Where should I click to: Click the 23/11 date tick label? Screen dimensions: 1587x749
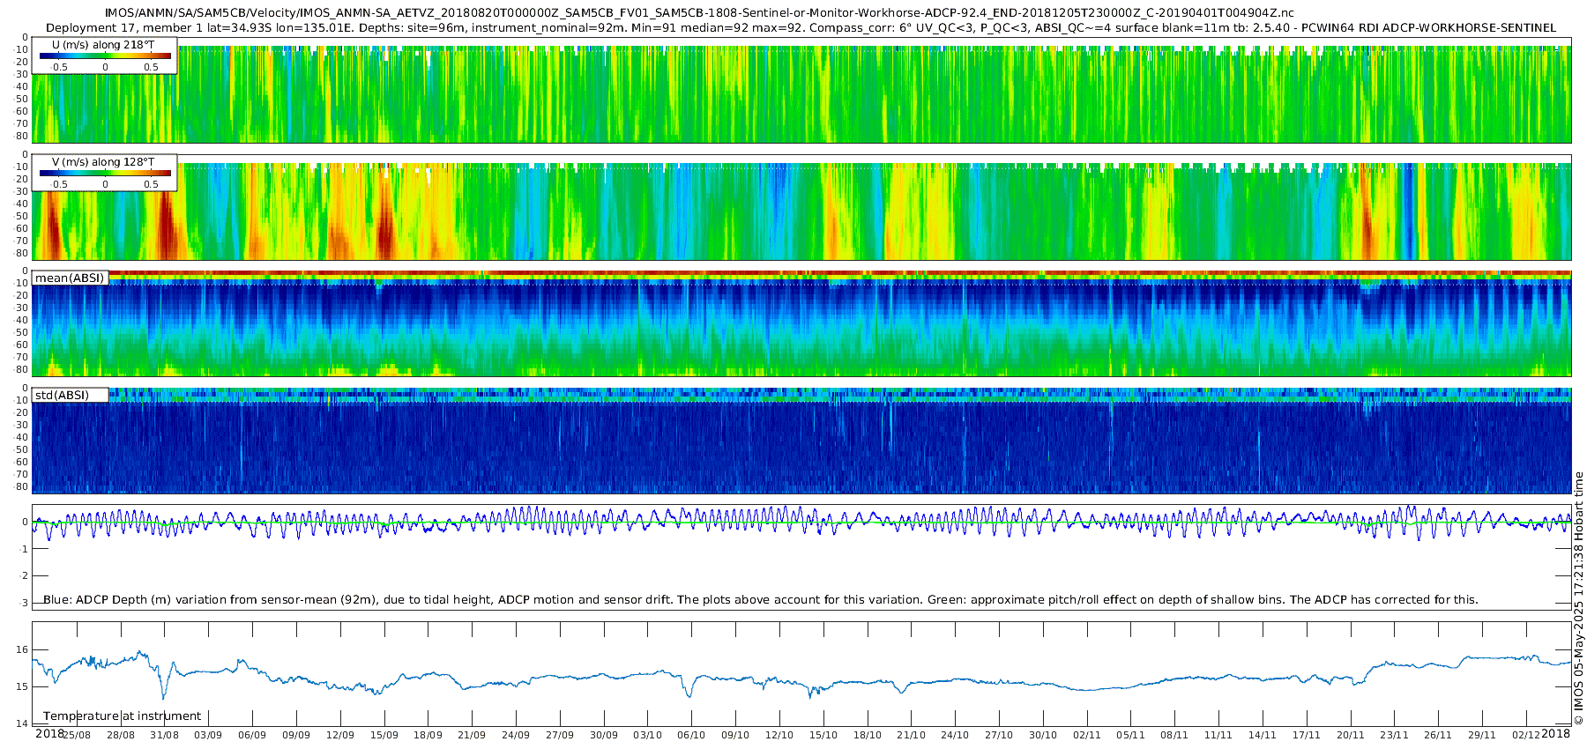coord(1394,735)
